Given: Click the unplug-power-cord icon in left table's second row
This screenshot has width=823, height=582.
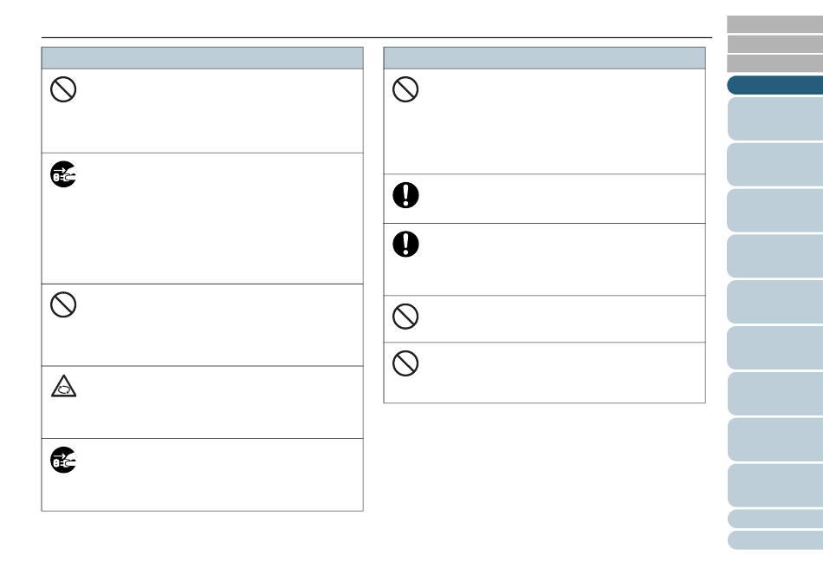Looking at the screenshot, I should tap(63, 173).
